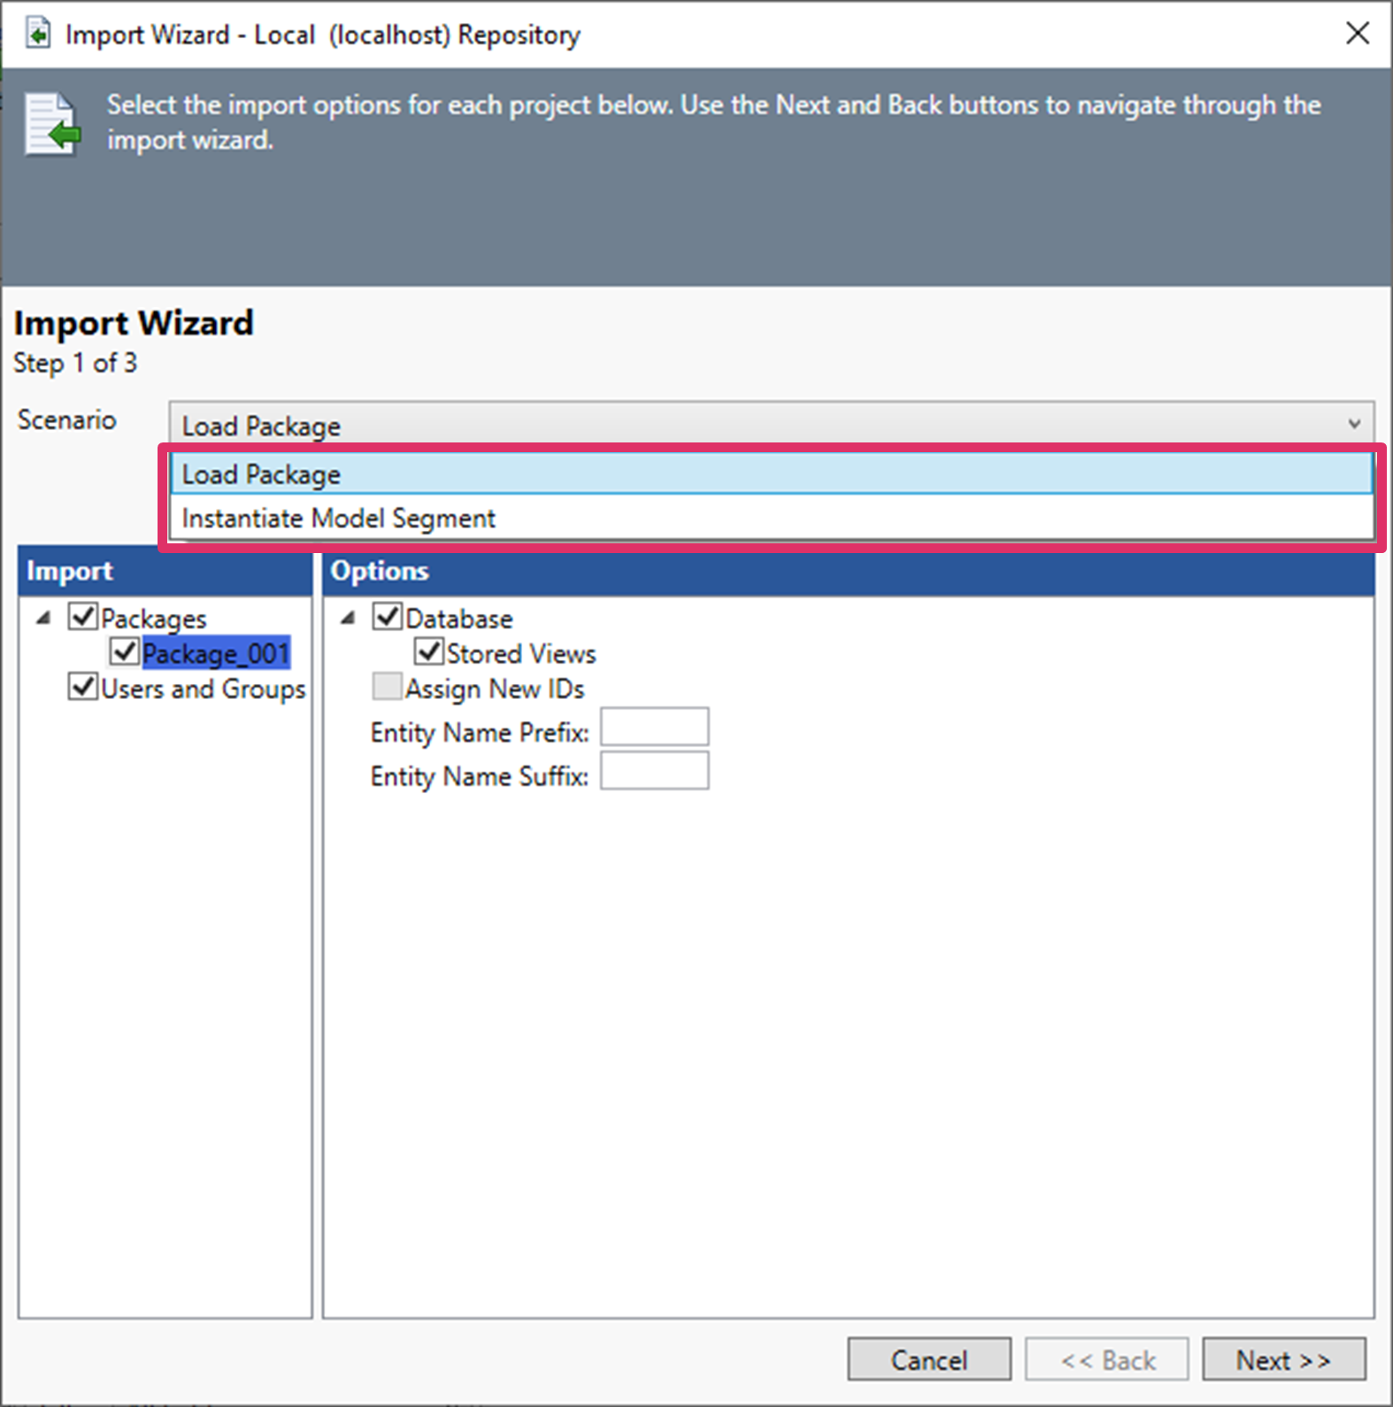
Task: Collapse the Database options node
Action: (x=348, y=618)
